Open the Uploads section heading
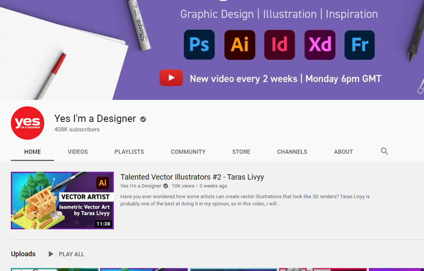424x271 pixels. (23, 254)
